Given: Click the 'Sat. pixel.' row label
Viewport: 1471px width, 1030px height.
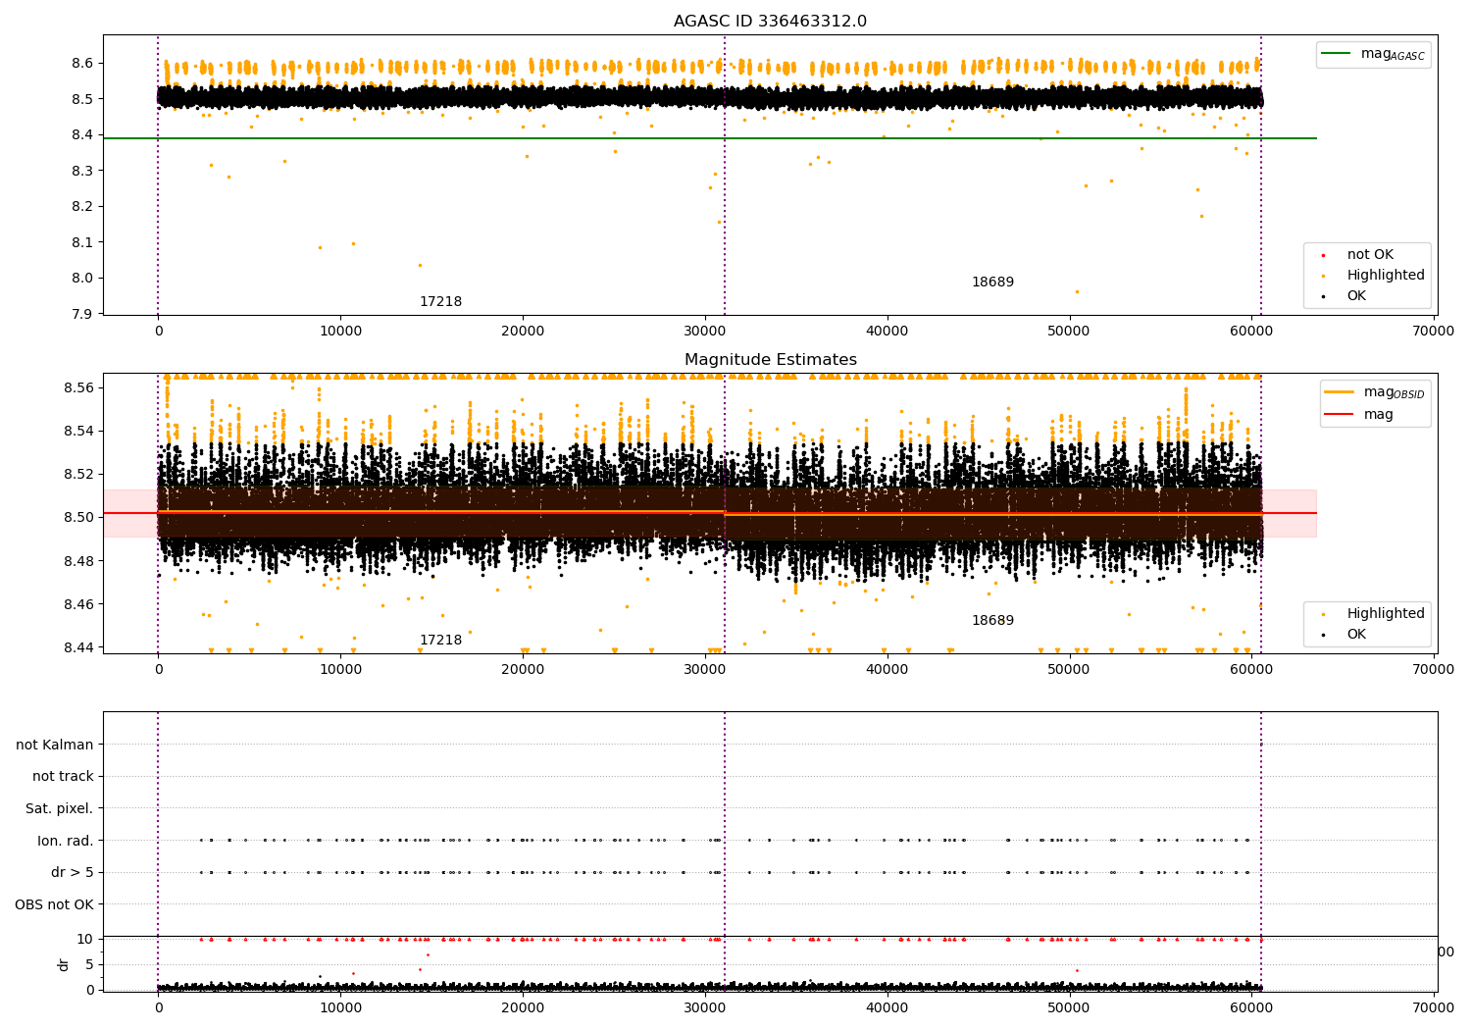Looking at the screenshot, I should click(59, 809).
